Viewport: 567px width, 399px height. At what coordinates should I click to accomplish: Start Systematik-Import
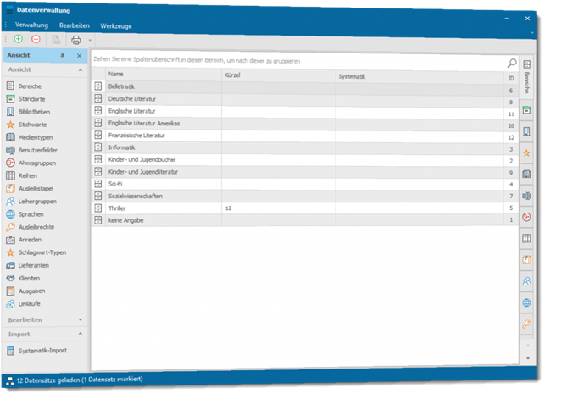pos(36,351)
